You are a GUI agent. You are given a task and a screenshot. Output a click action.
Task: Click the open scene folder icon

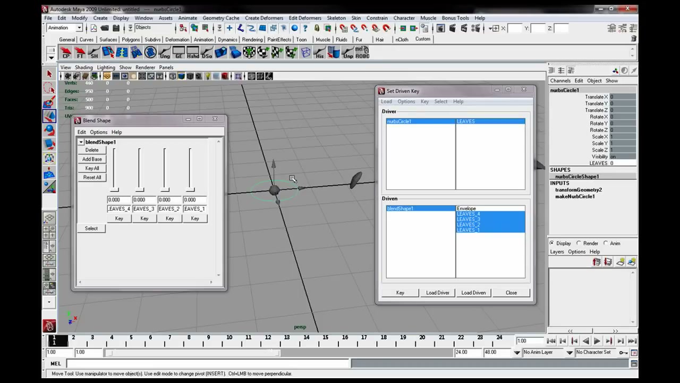point(105,28)
